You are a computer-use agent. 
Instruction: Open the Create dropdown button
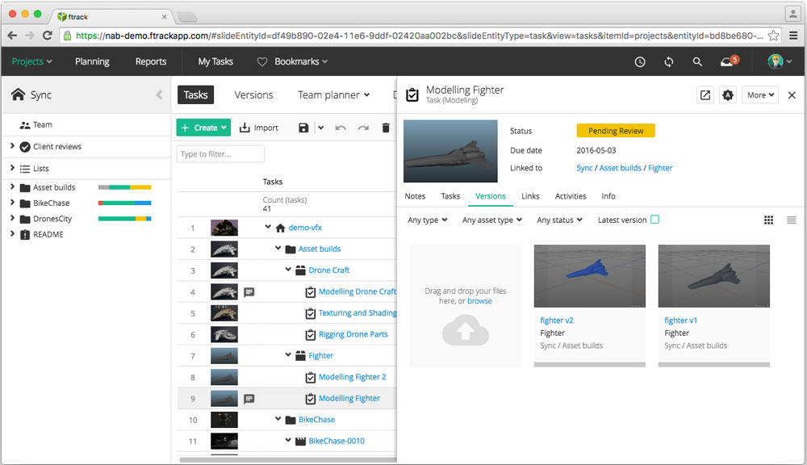(x=203, y=128)
